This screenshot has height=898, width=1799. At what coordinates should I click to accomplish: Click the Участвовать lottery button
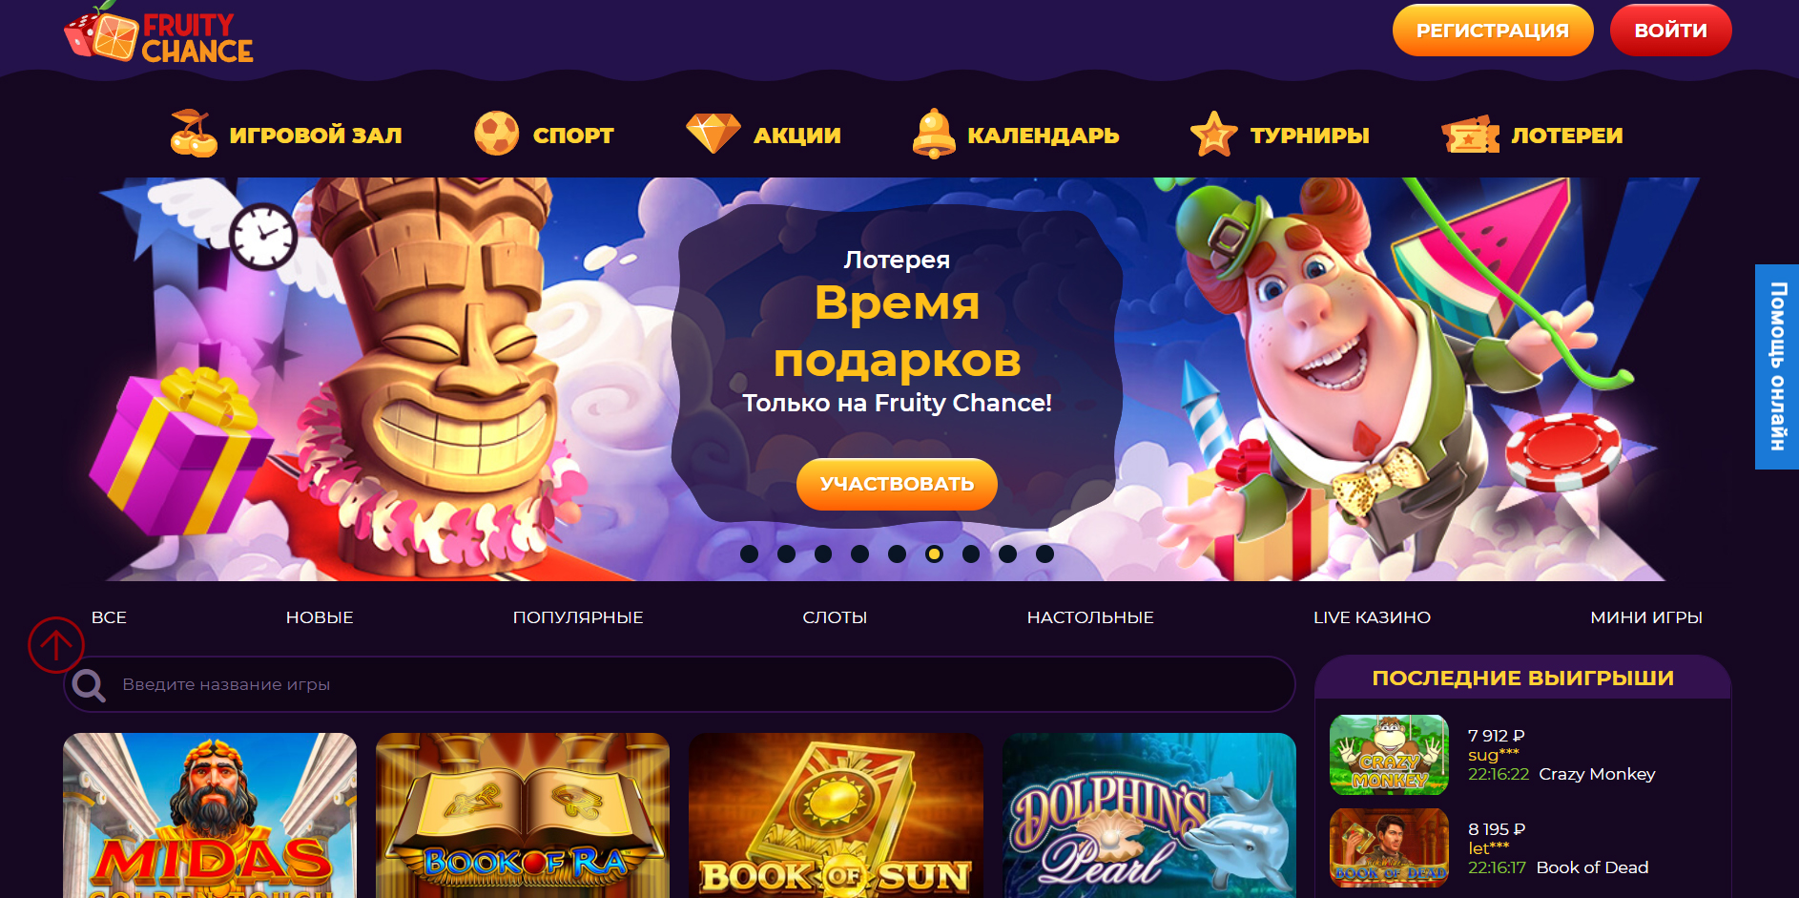(x=897, y=484)
